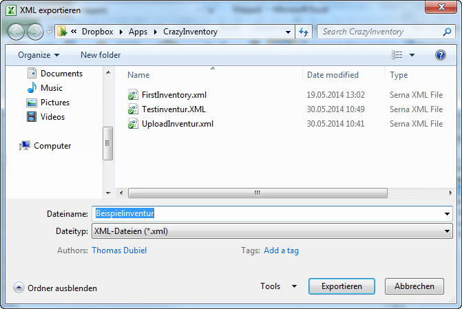This screenshot has height=309, width=462.
Task: Click the New folder button
Action: pyautogui.click(x=101, y=55)
